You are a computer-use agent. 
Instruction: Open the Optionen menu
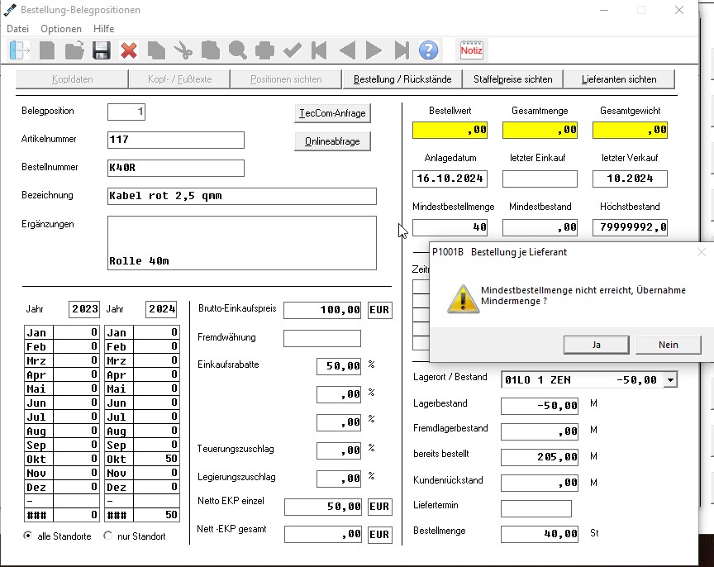pyautogui.click(x=61, y=29)
